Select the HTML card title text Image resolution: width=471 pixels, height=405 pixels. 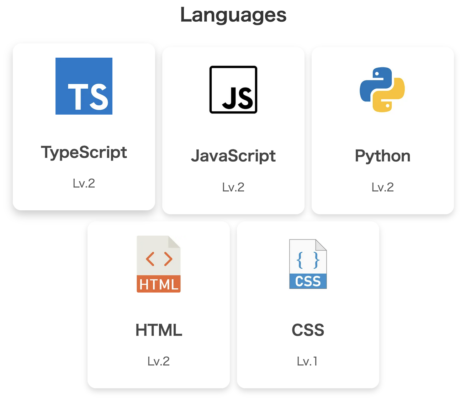159,330
